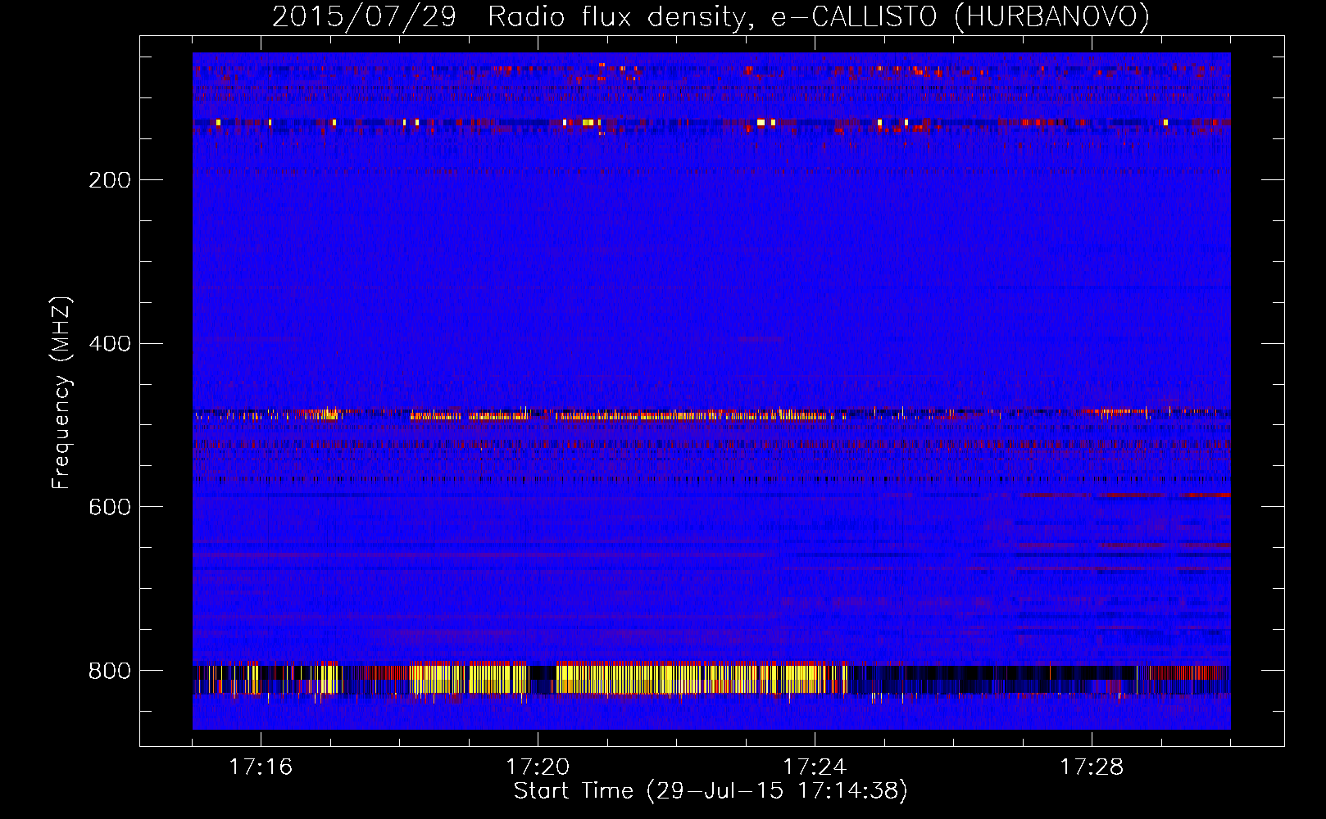This screenshot has height=819, width=1326.
Task: Click the 17:24 time tick label
Action: pos(815,767)
